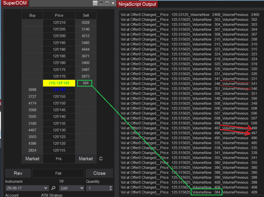Click the highlighted price (10) 125'165
Image resolution: width=264 pixels, height=197 pixels.
[x=59, y=83]
